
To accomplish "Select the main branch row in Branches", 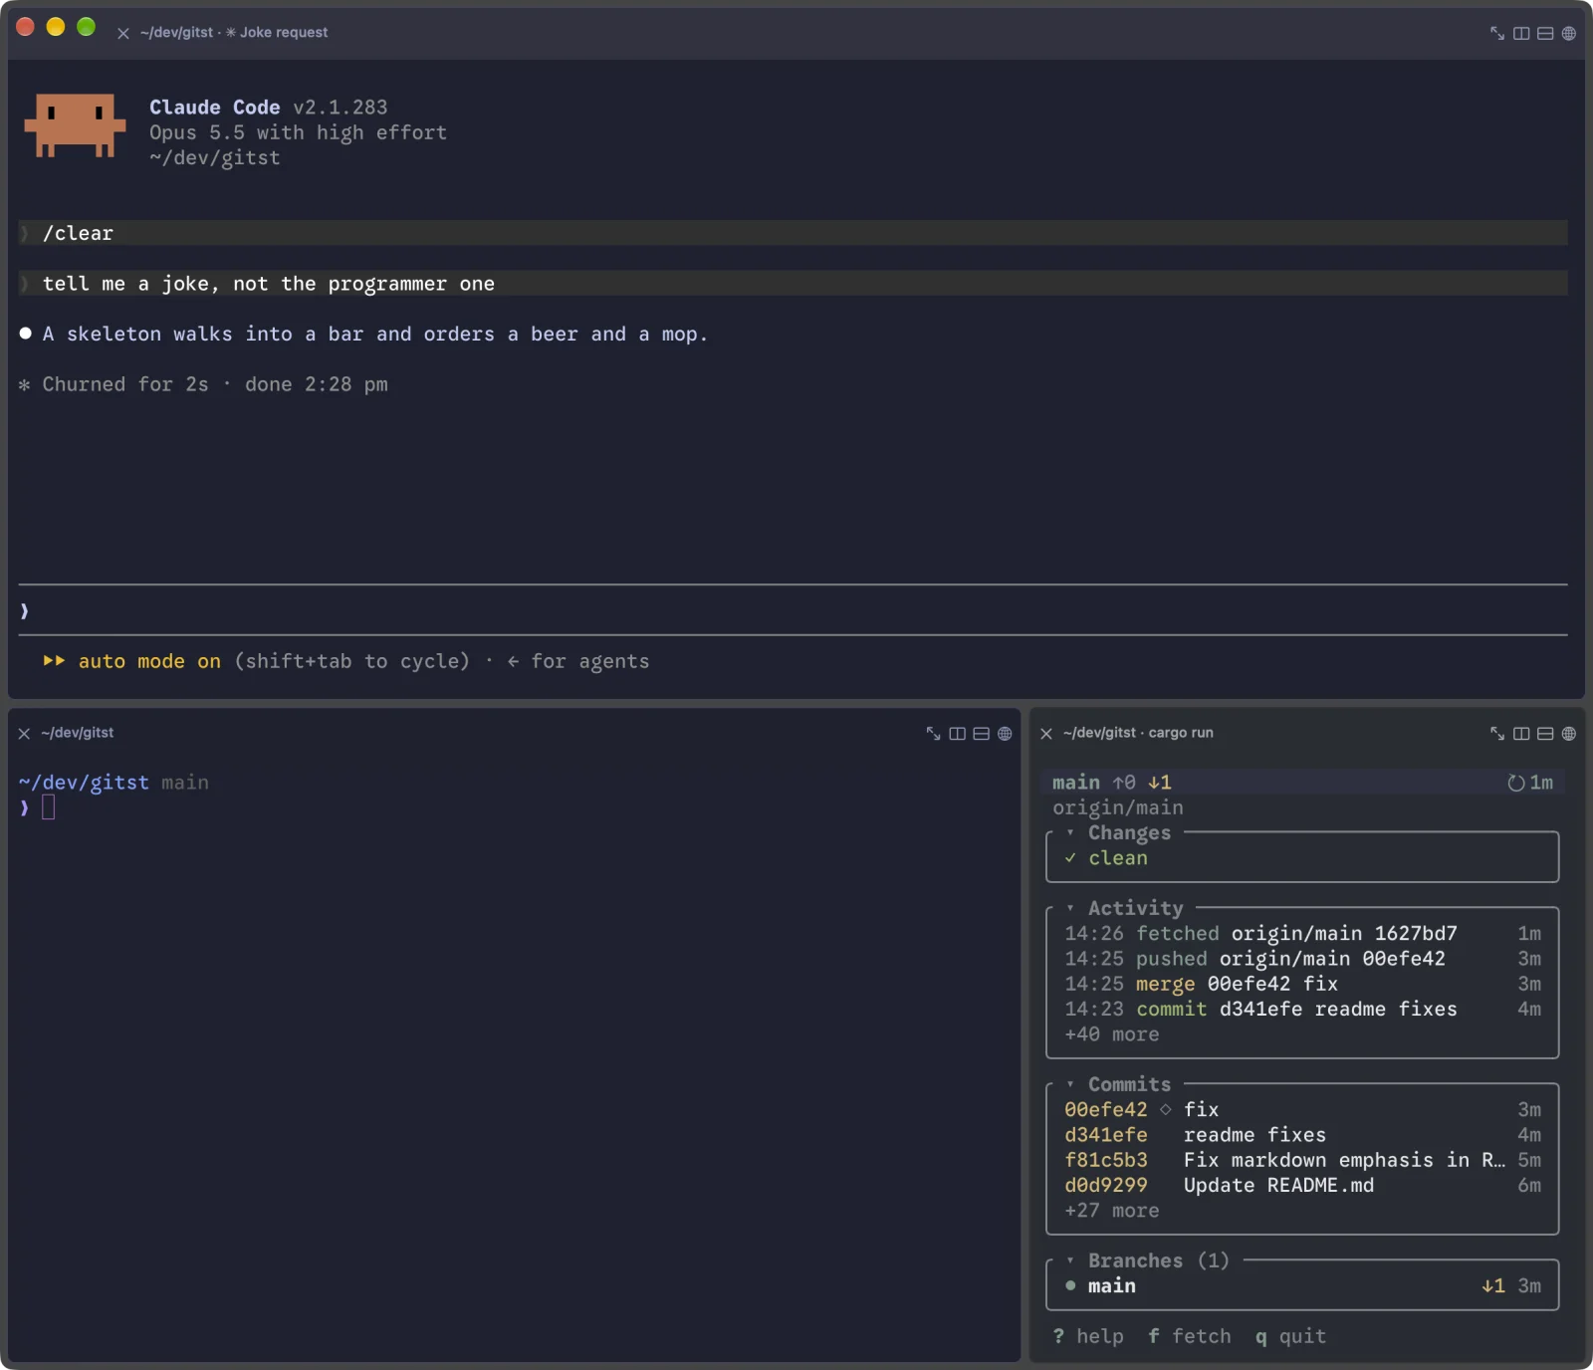I will (x=1302, y=1285).
